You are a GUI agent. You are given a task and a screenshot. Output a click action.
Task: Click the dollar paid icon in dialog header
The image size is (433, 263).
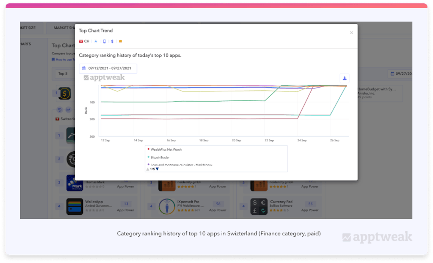point(112,41)
